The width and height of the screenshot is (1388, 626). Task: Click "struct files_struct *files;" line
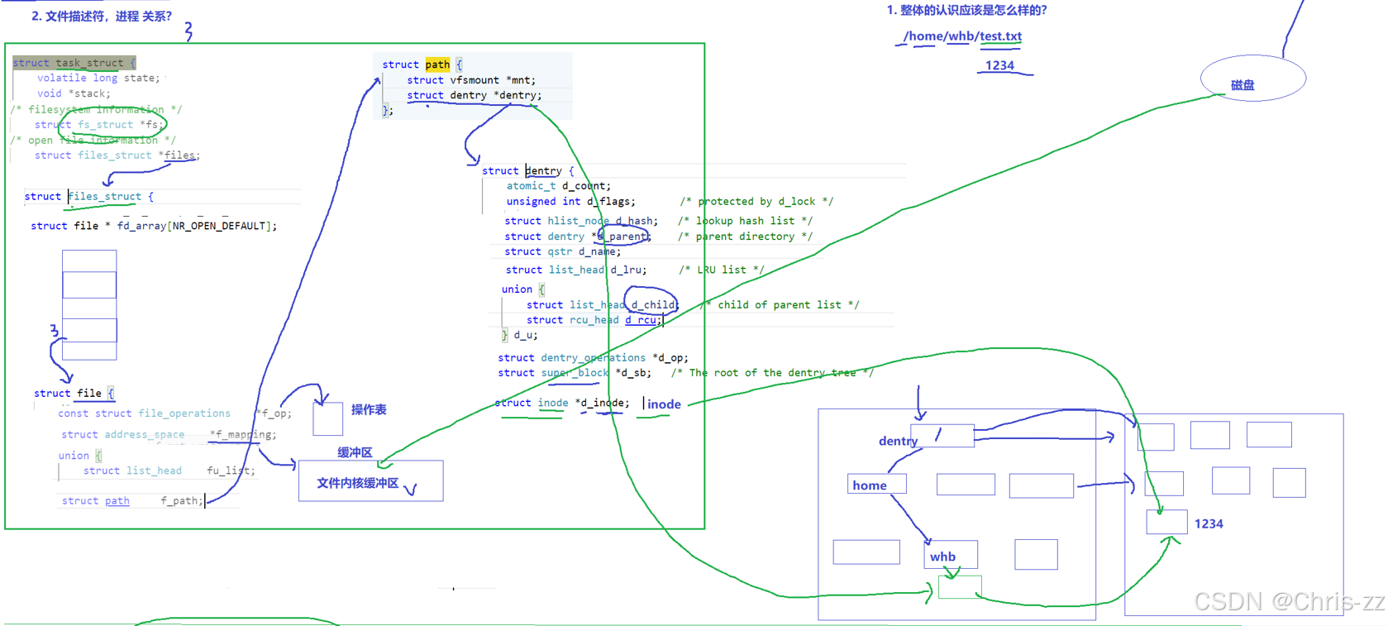pyautogui.click(x=117, y=155)
